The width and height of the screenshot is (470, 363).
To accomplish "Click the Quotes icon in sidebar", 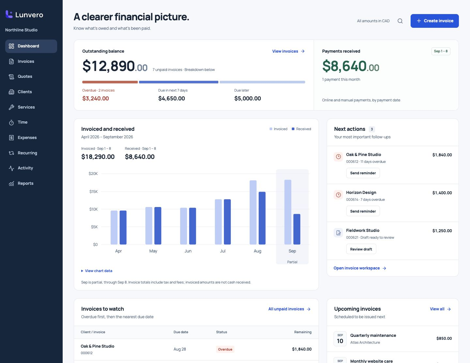I will (x=11, y=77).
